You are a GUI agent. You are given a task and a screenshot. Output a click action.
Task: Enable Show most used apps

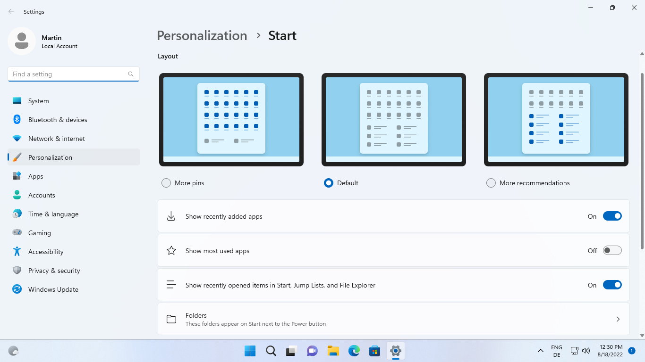[612, 250]
